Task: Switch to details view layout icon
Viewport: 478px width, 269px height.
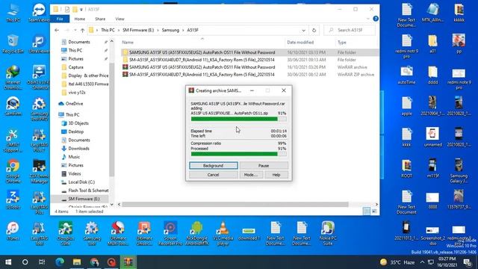Action: [x=367, y=211]
